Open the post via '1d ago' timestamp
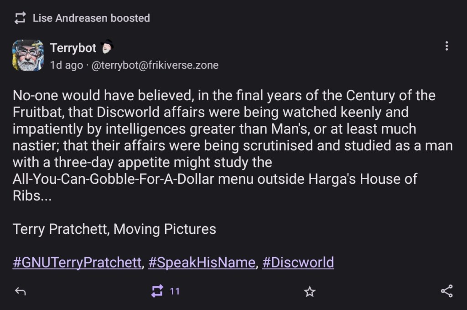The height and width of the screenshot is (310, 467). click(x=66, y=65)
